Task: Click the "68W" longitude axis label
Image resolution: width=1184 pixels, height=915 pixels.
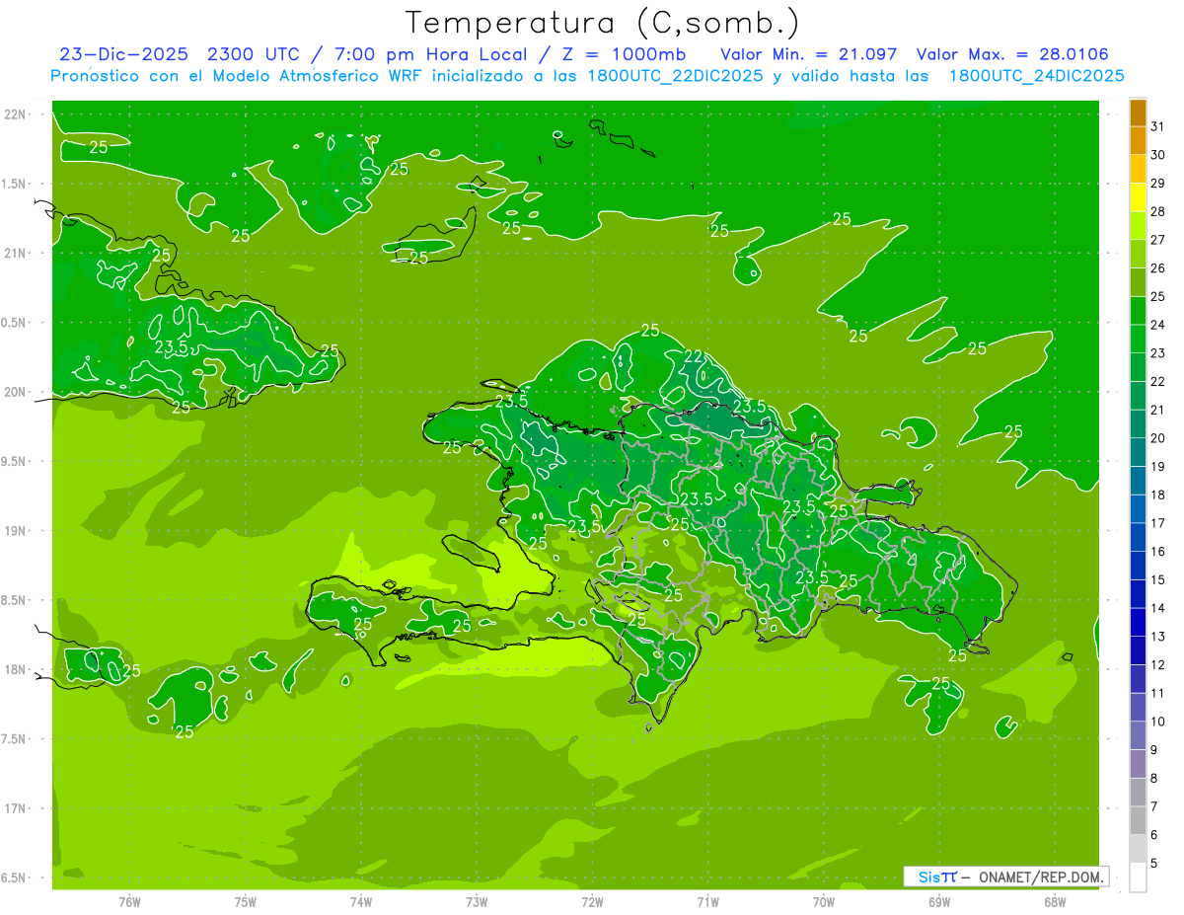Action: [x=1055, y=902]
